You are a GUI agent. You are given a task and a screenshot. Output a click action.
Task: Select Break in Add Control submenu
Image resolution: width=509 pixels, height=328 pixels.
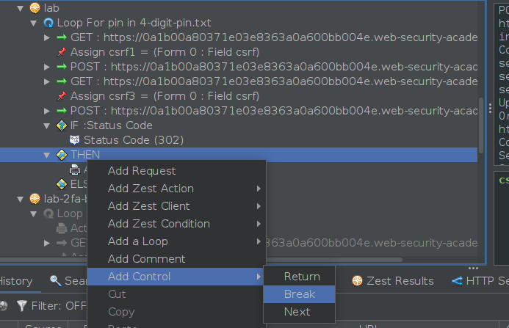[x=299, y=294]
